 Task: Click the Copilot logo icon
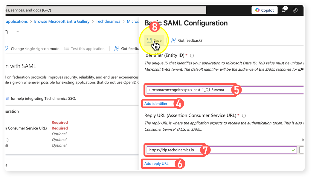coord(257,10)
